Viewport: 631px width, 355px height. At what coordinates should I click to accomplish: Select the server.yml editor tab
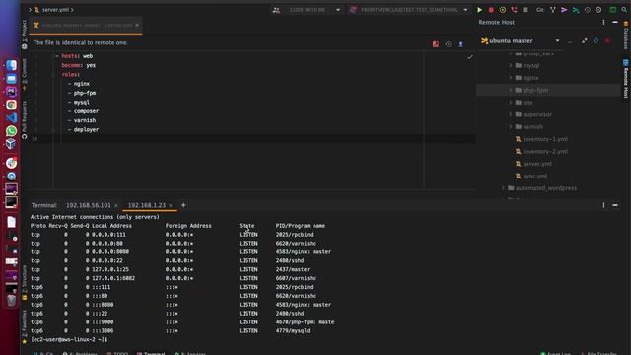(x=86, y=25)
